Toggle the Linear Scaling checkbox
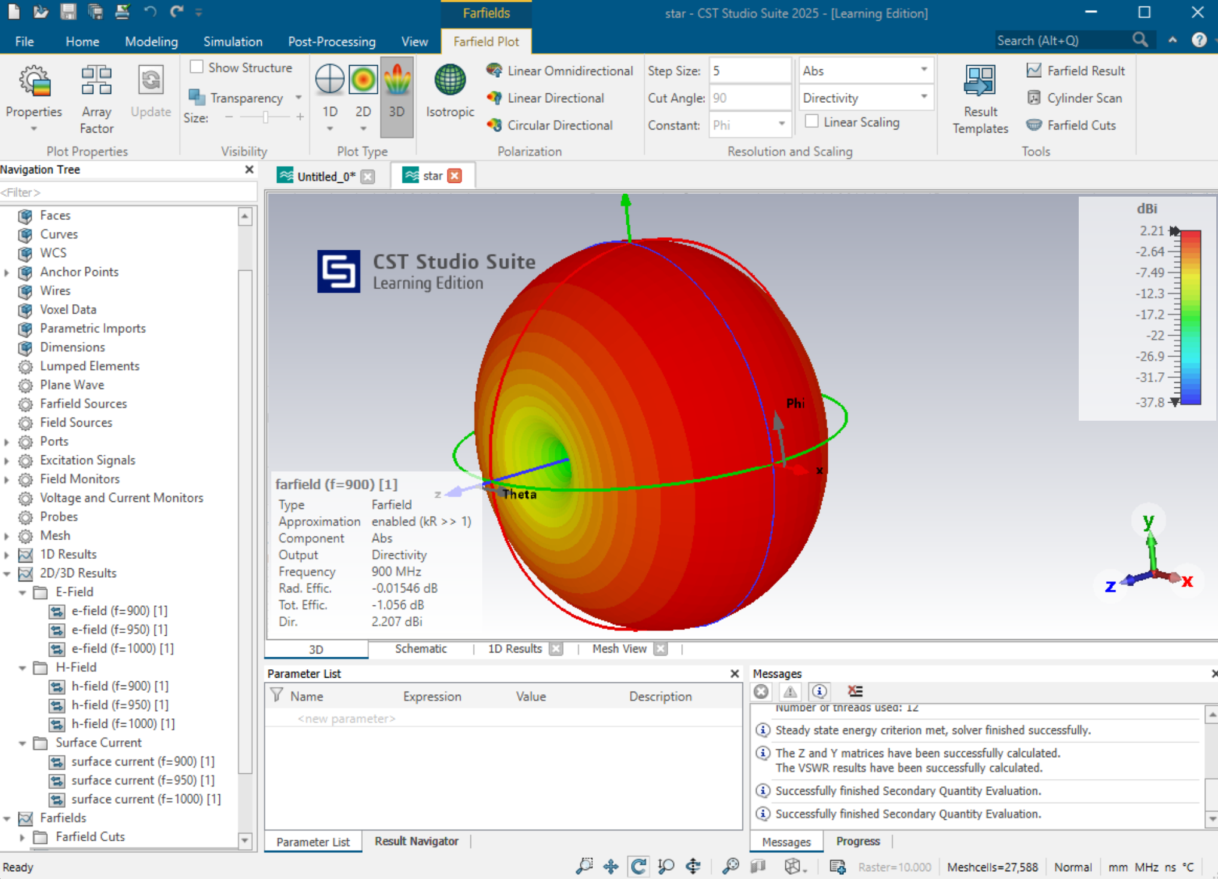Viewport: 1218px width, 879px height. (x=812, y=121)
